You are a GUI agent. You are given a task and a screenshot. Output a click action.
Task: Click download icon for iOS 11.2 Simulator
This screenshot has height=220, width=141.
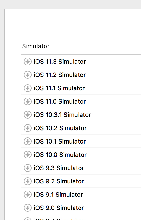28,75
